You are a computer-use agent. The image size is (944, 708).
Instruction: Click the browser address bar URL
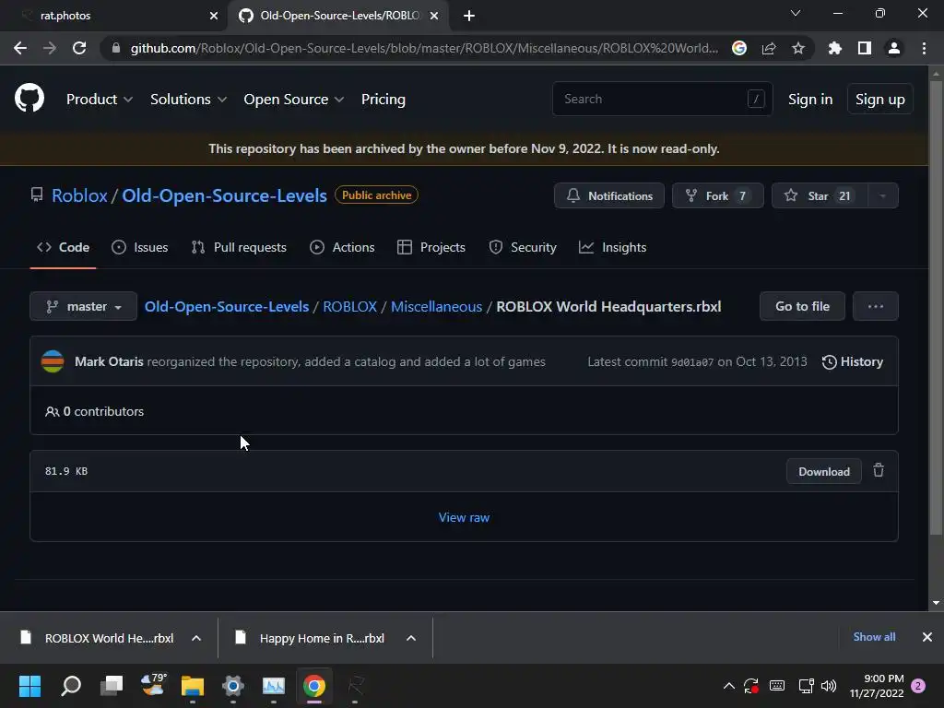coord(424,48)
